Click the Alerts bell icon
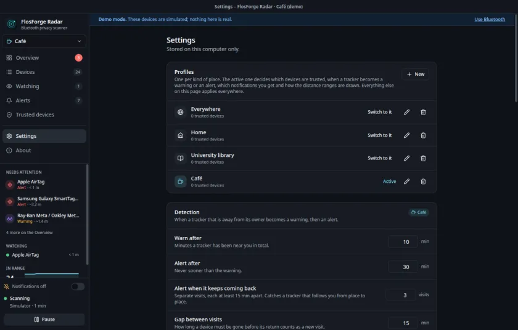 pyautogui.click(x=9, y=100)
